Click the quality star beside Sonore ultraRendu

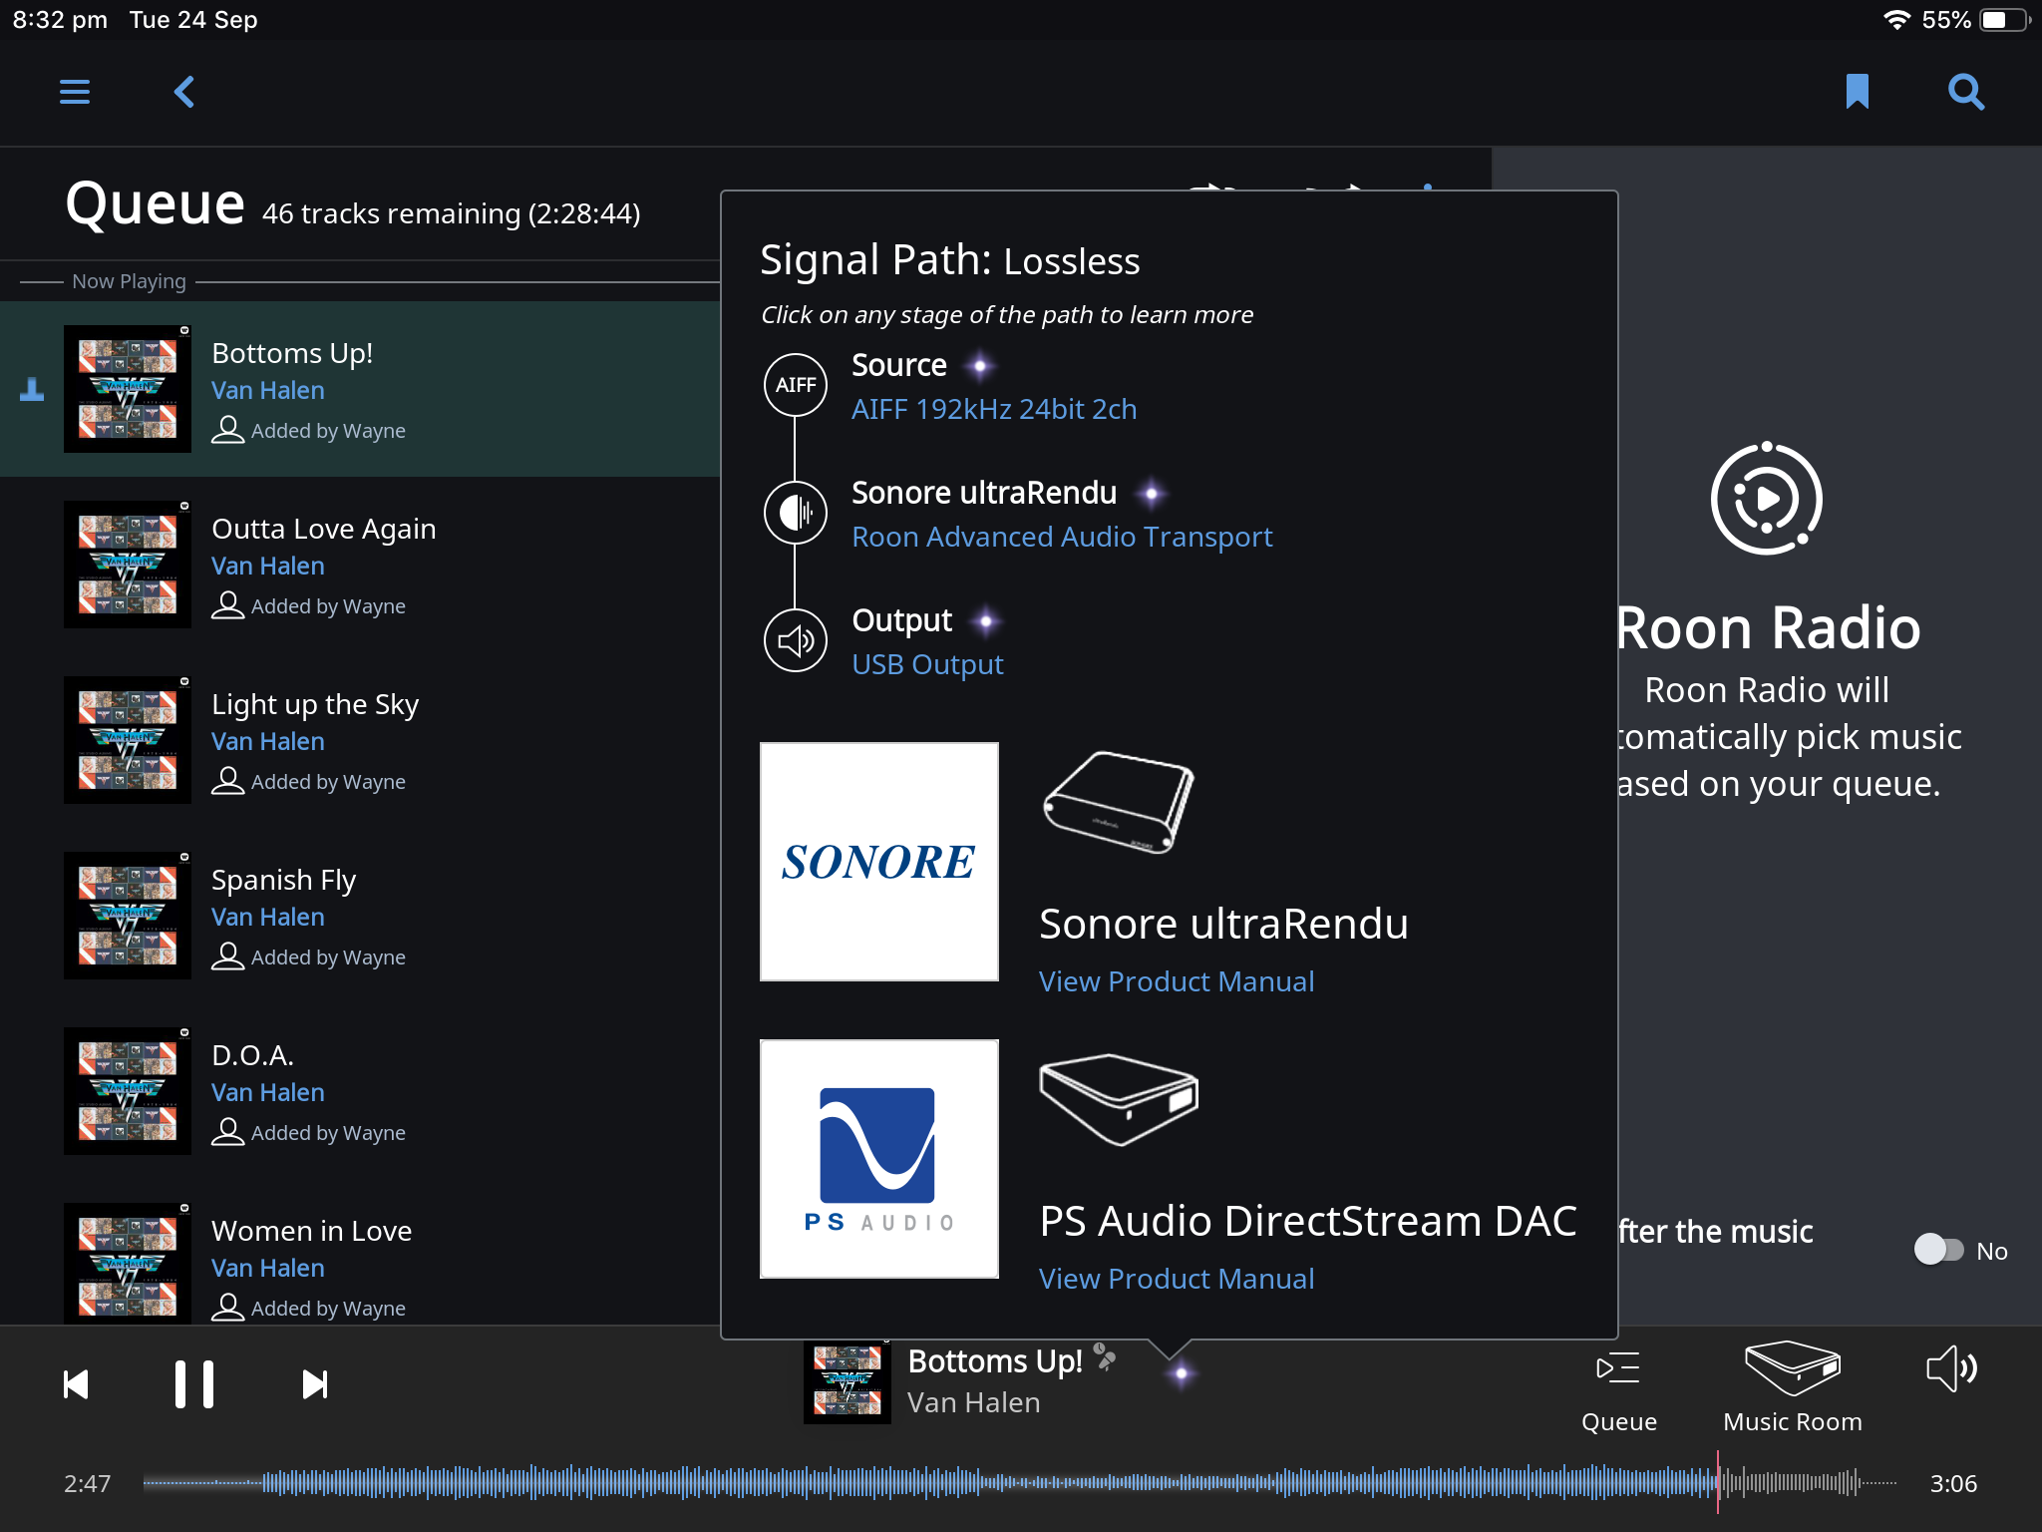[1152, 493]
